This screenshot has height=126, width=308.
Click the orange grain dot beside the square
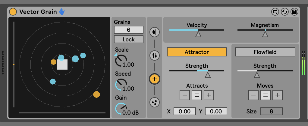tap(54, 62)
